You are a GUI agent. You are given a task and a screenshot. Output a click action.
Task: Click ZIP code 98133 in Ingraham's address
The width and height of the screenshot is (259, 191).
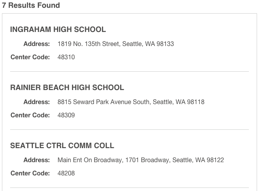pos(165,44)
